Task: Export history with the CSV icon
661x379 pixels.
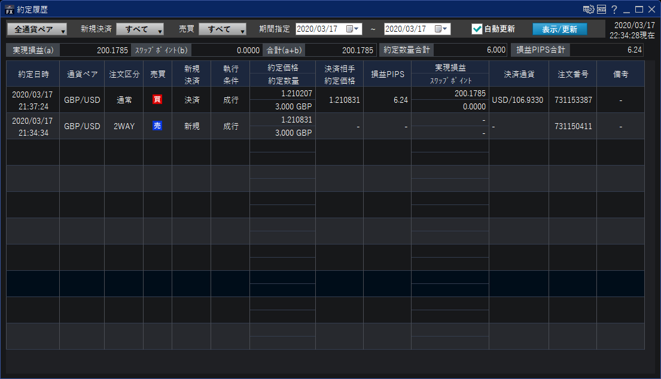Action: pos(601,10)
